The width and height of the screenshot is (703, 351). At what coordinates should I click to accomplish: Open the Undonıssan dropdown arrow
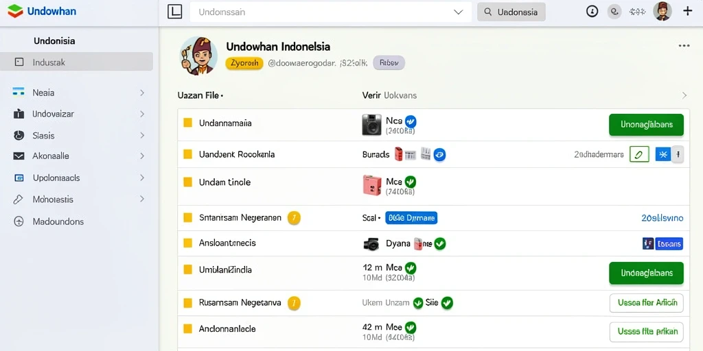458,12
